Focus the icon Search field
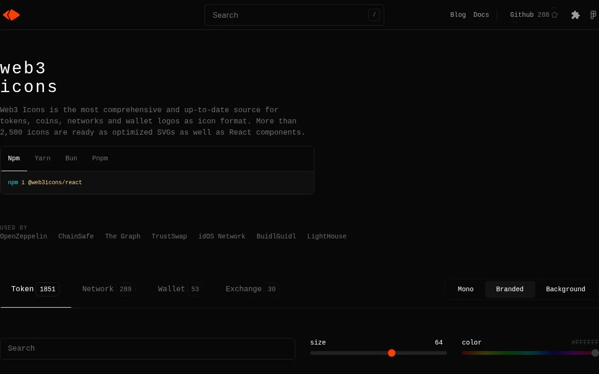The height and width of the screenshot is (374, 599). pos(147,349)
